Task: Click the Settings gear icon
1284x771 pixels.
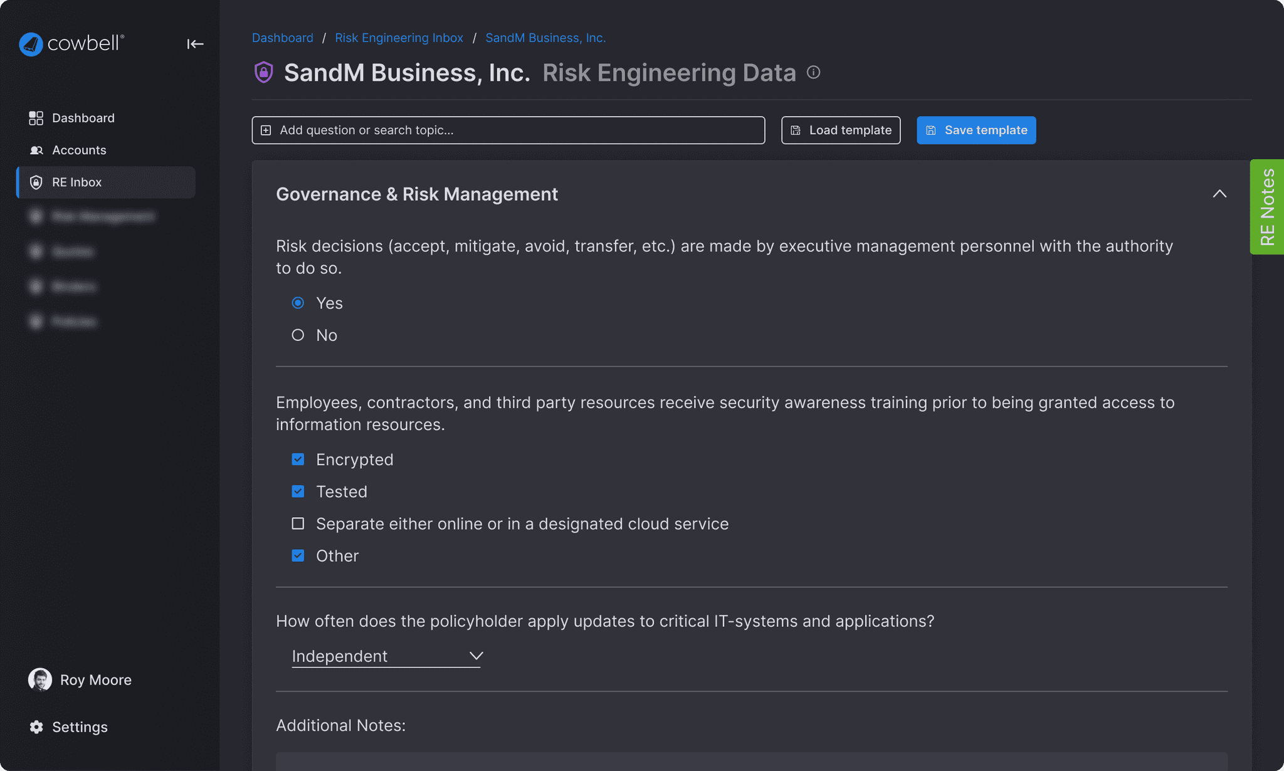Action: coord(36,726)
